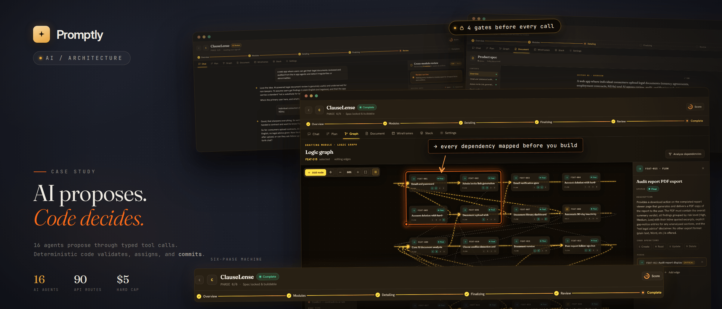Remove the FEAT-013 Audit report display feed
The height and width of the screenshot is (309, 722).
click(x=702, y=262)
